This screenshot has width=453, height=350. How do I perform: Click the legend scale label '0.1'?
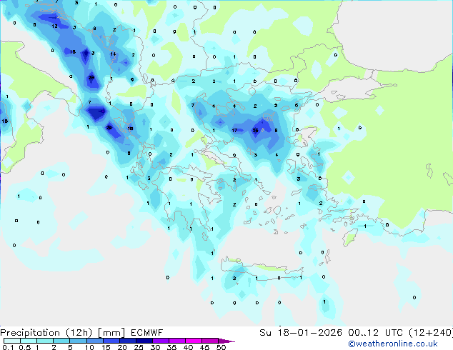(8, 347)
